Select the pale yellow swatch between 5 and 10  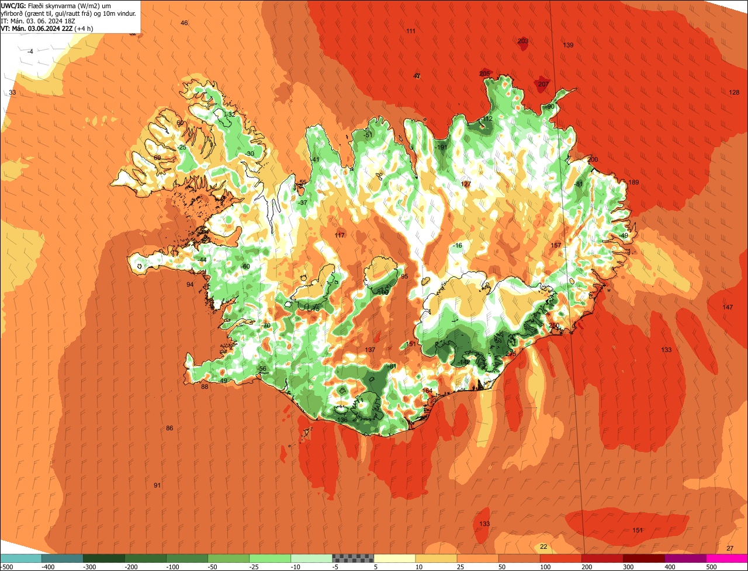[x=394, y=558]
